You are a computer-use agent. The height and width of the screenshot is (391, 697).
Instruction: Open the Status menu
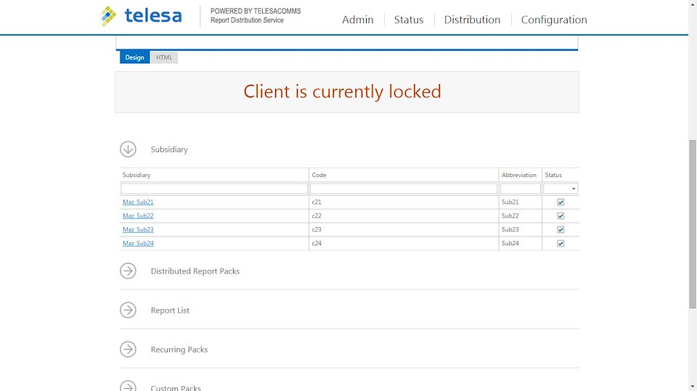(x=409, y=20)
